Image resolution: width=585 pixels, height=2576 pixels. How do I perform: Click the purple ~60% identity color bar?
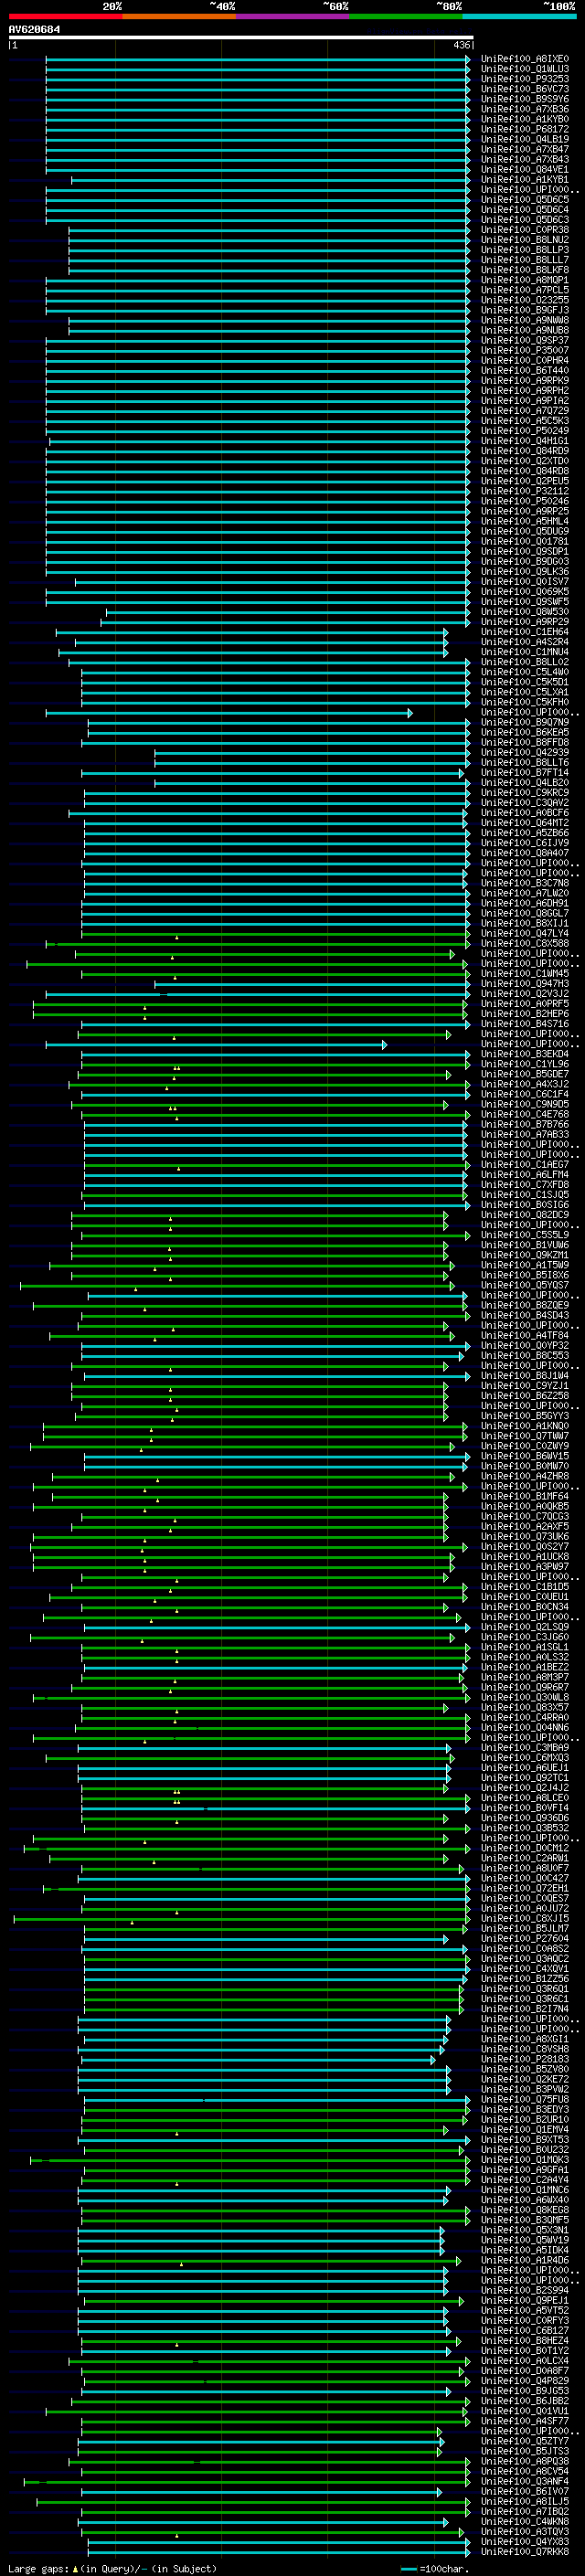[x=293, y=17]
